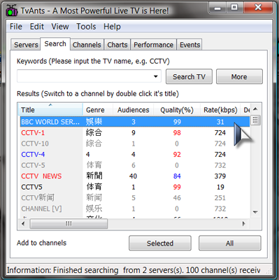Open the Help menu
This screenshot has height=280, width=279.
point(112,27)
